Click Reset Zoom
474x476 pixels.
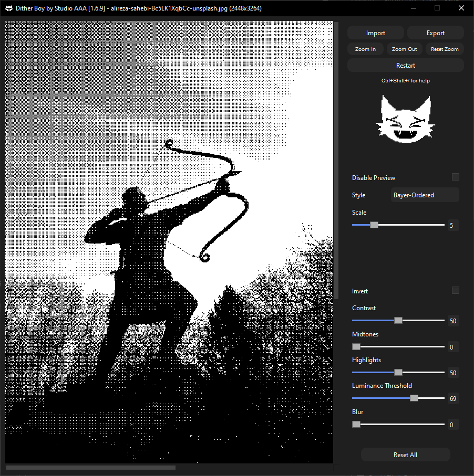(x=445, y=49)
